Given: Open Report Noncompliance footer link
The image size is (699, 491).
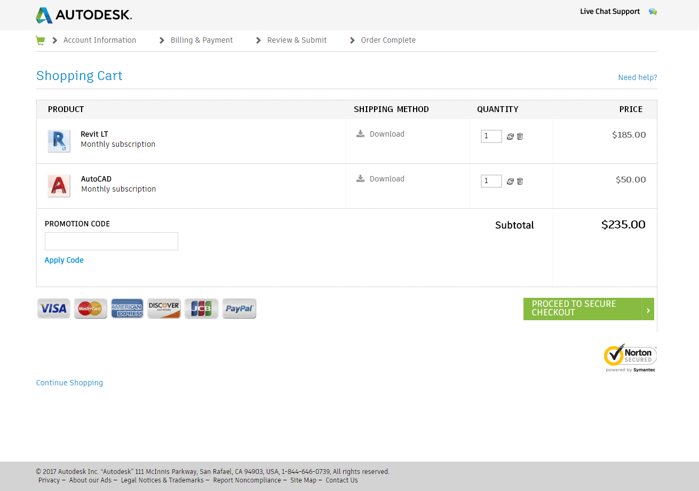Looking at the screenshot, I should (x=247, y=480).
